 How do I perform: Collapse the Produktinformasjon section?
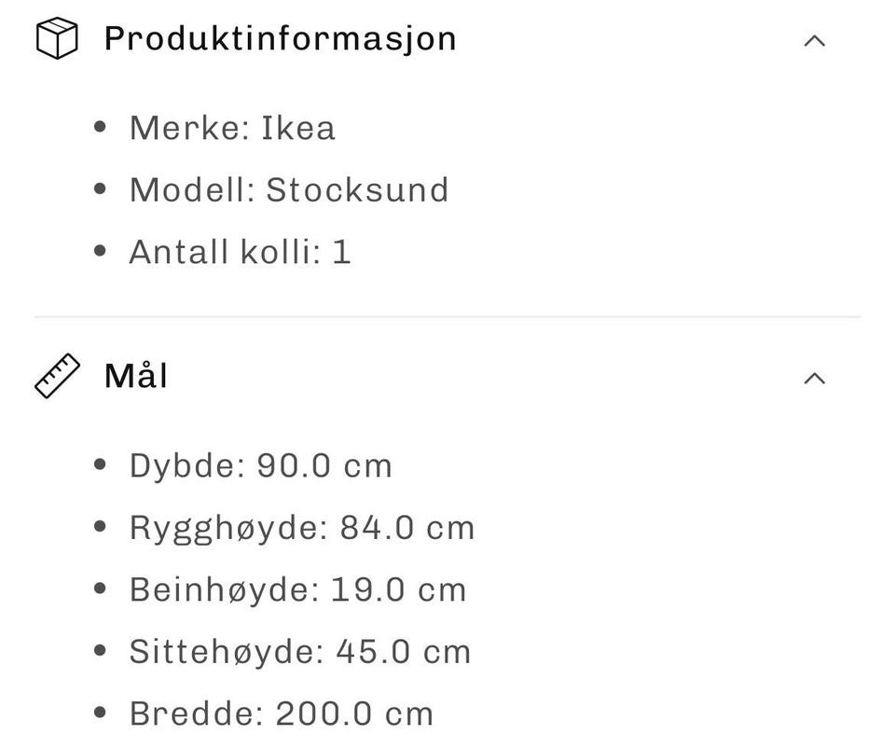click(816, 39)
